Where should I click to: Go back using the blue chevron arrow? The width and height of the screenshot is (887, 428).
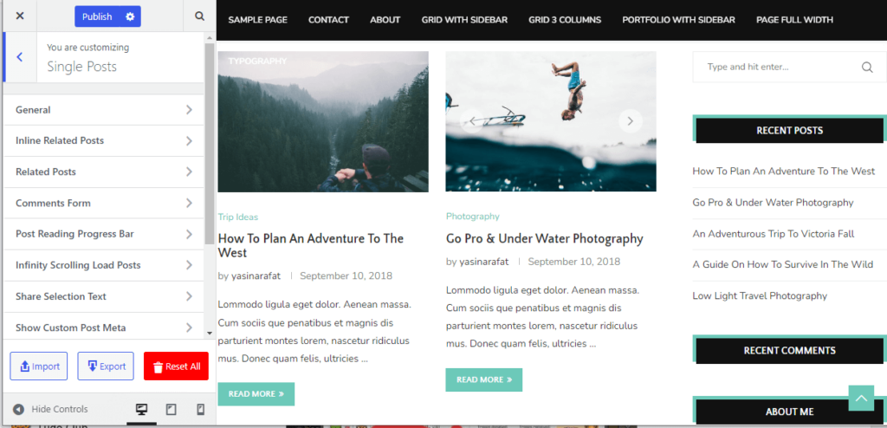tap(19, 56)
